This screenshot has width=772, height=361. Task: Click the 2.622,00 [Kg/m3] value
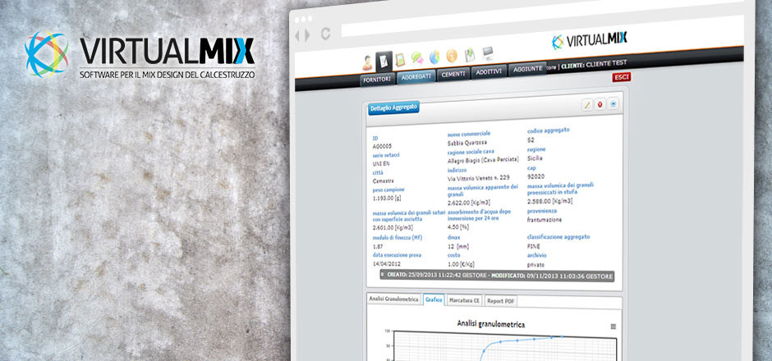tap(468, 203)
